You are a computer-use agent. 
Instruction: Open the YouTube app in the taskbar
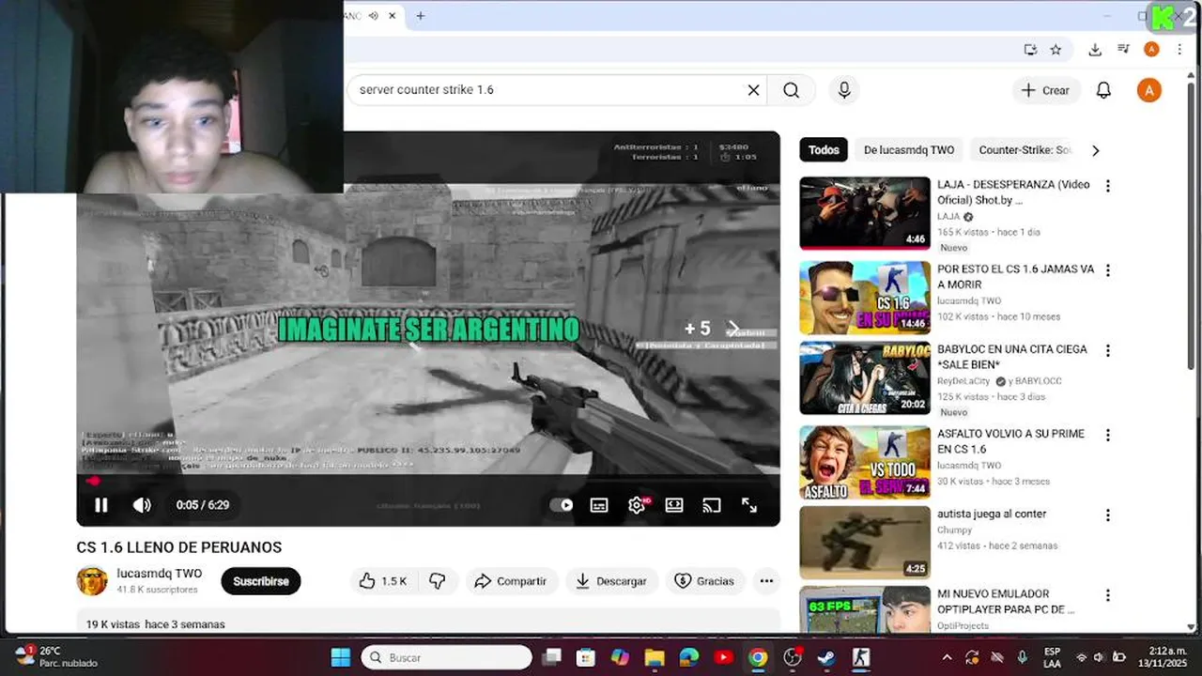pos(723,657)
